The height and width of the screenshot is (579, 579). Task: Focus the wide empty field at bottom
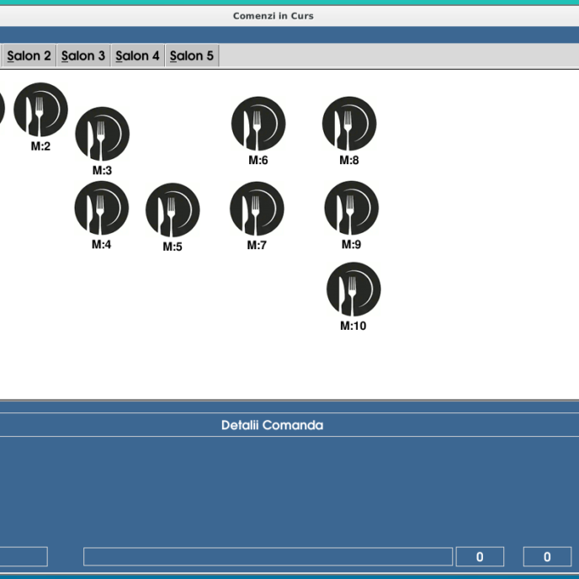[268, 556]
